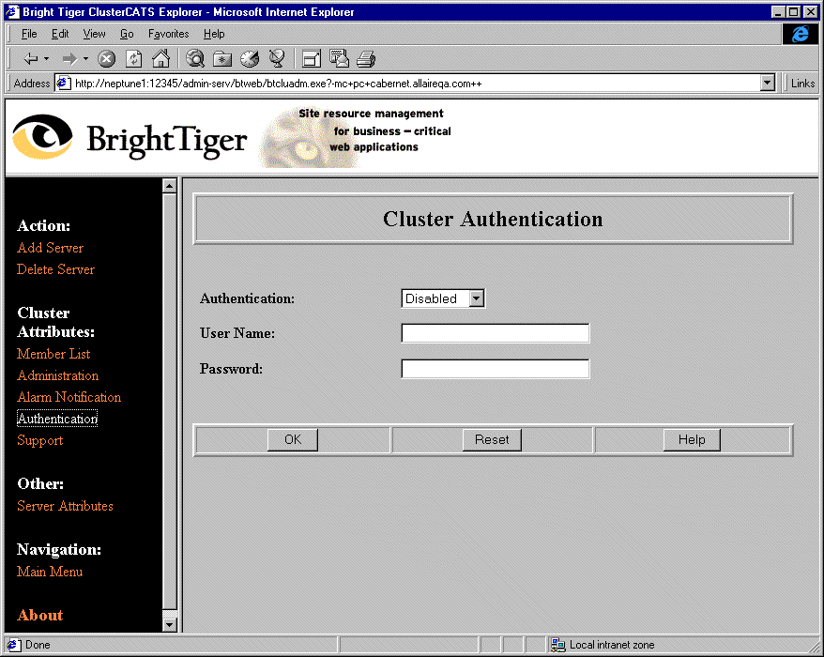Click the OK button

click(293, 439)
